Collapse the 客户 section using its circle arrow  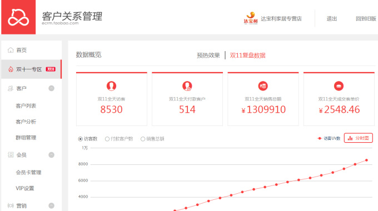click(51, 88)
